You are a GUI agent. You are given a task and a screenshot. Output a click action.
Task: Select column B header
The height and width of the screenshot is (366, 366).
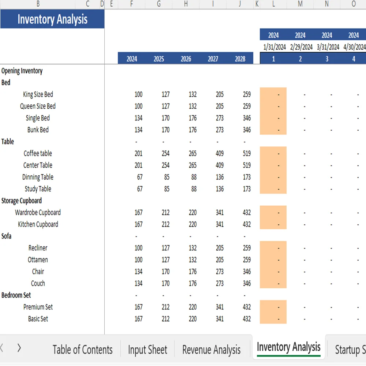(x=38, y=4)
